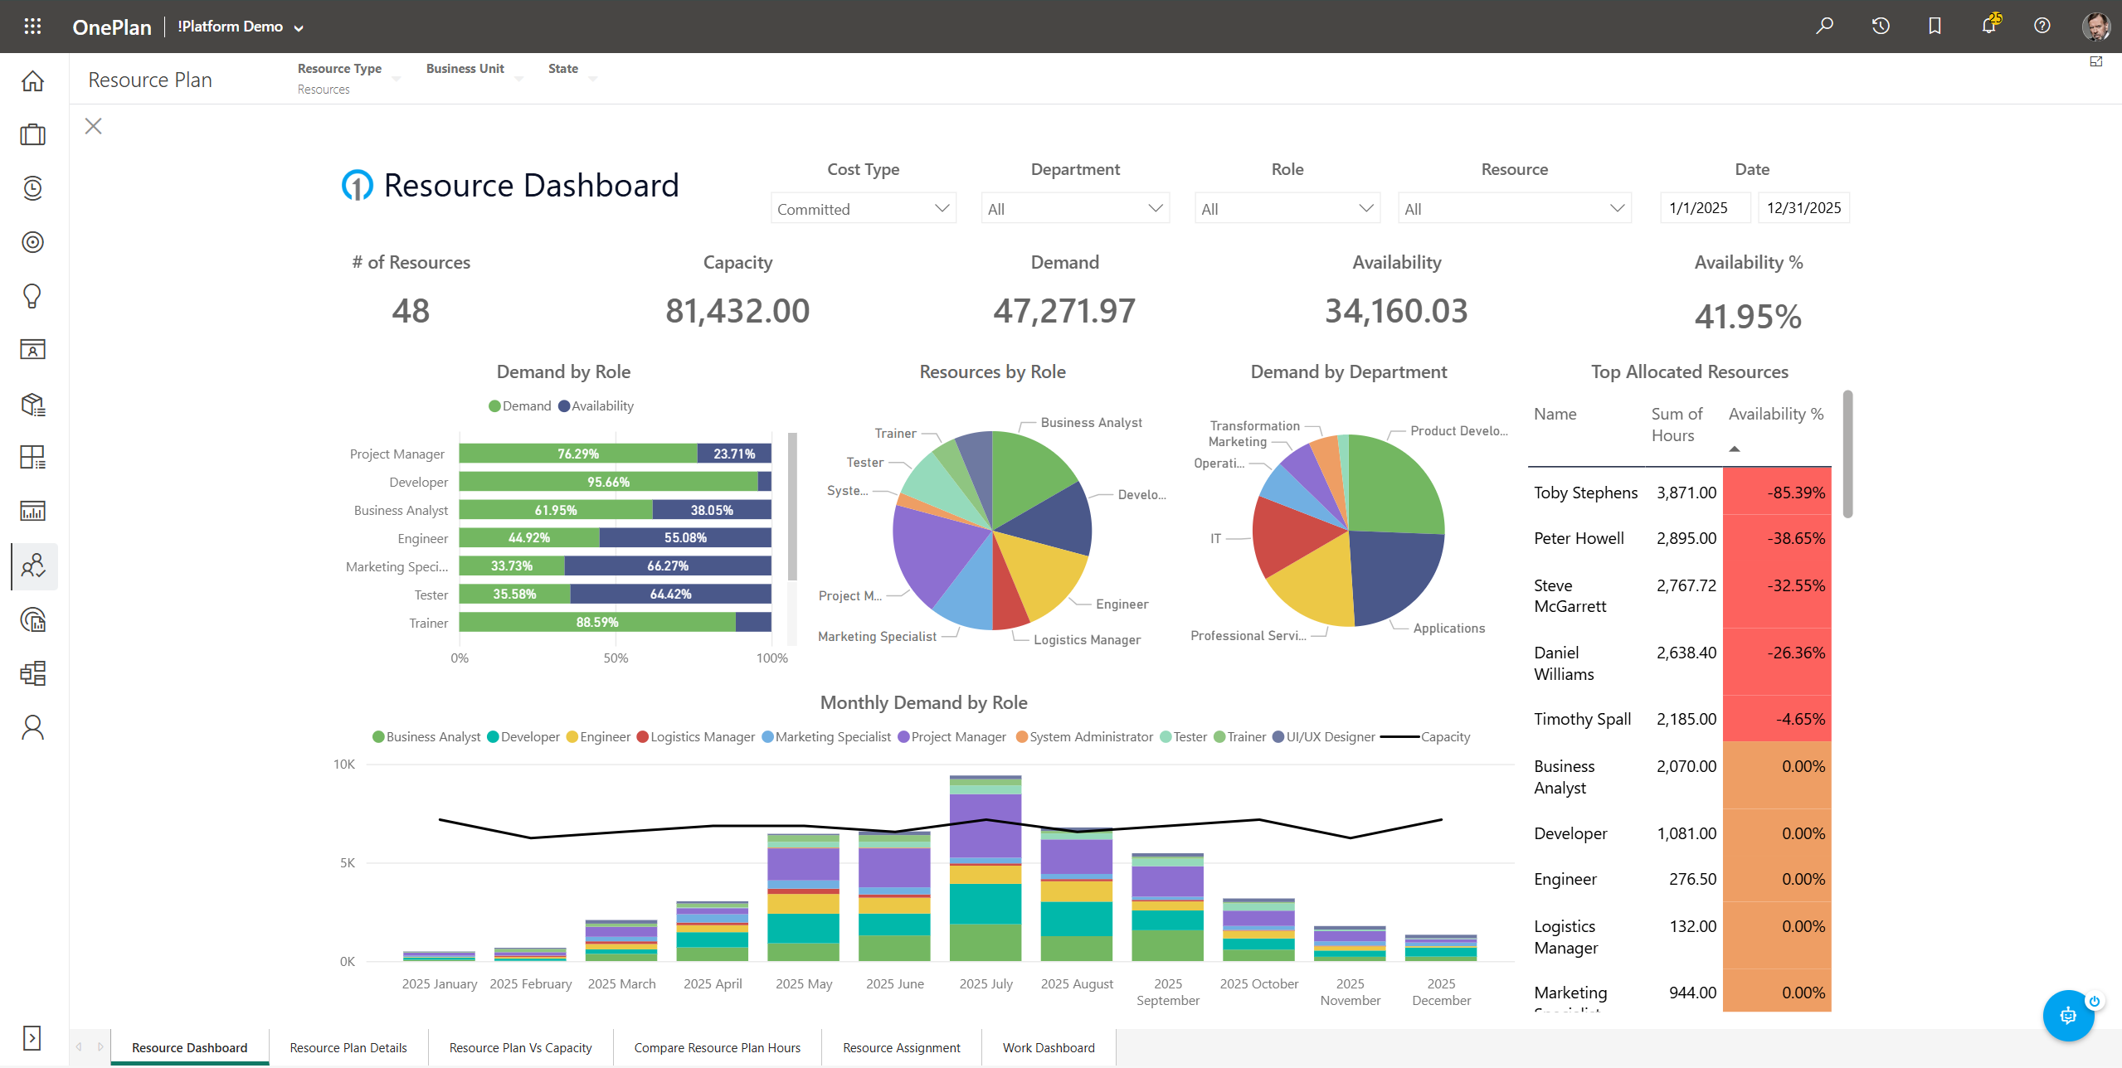Screen dimensions: 2122x1068
Task: Click the lightbulb ideas icon in sidebar
Action: click(32, 296)
